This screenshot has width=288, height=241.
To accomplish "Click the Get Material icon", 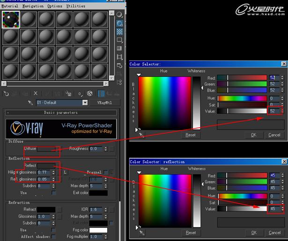I will [6, 94].
